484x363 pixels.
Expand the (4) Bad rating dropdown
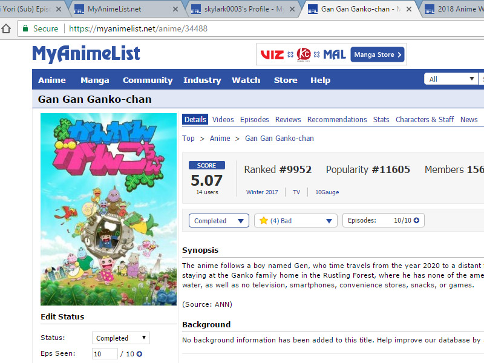tap(295, 221)
